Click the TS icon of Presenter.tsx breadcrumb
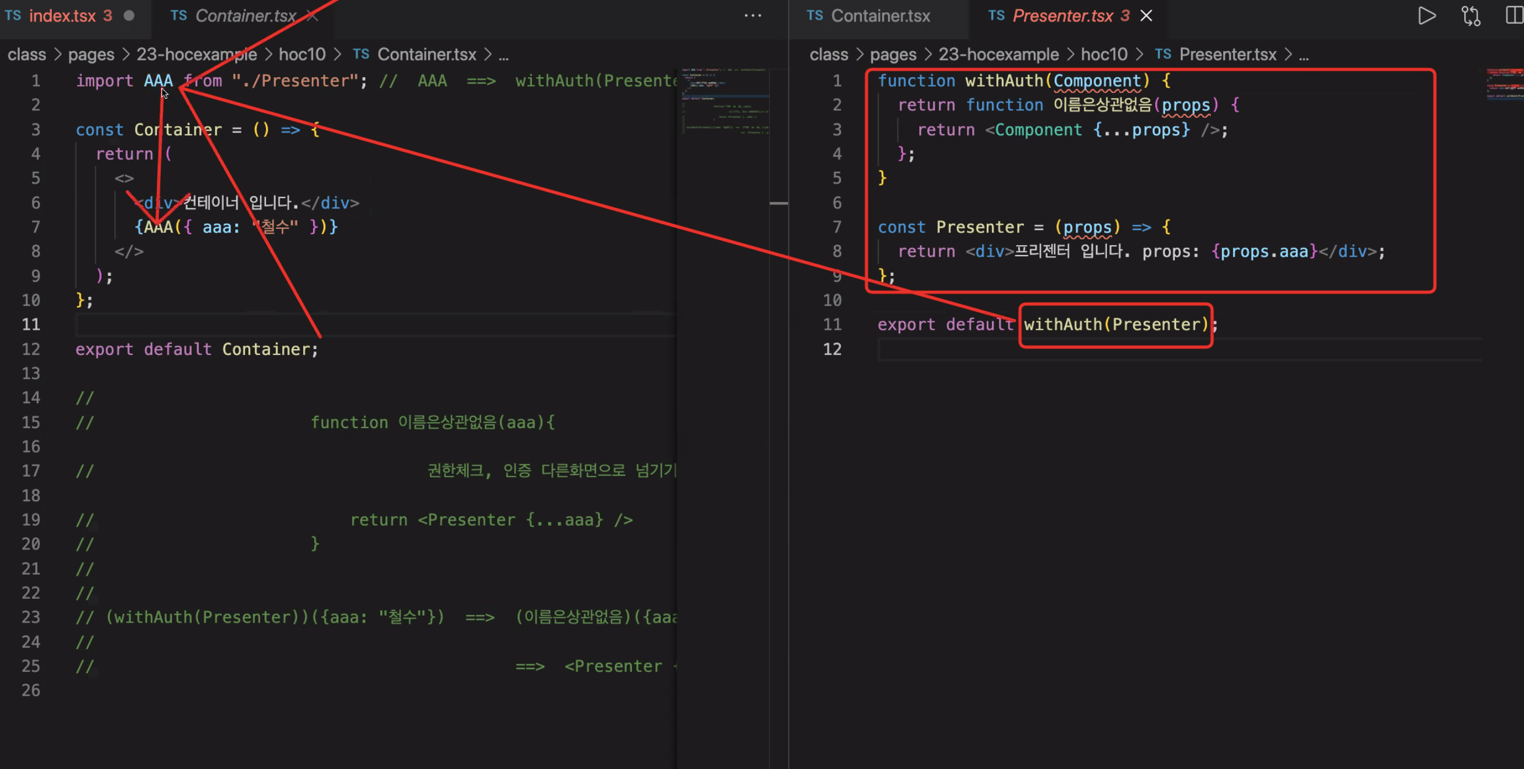This screenshot has width=1524, height=769. click(1163, 55)
